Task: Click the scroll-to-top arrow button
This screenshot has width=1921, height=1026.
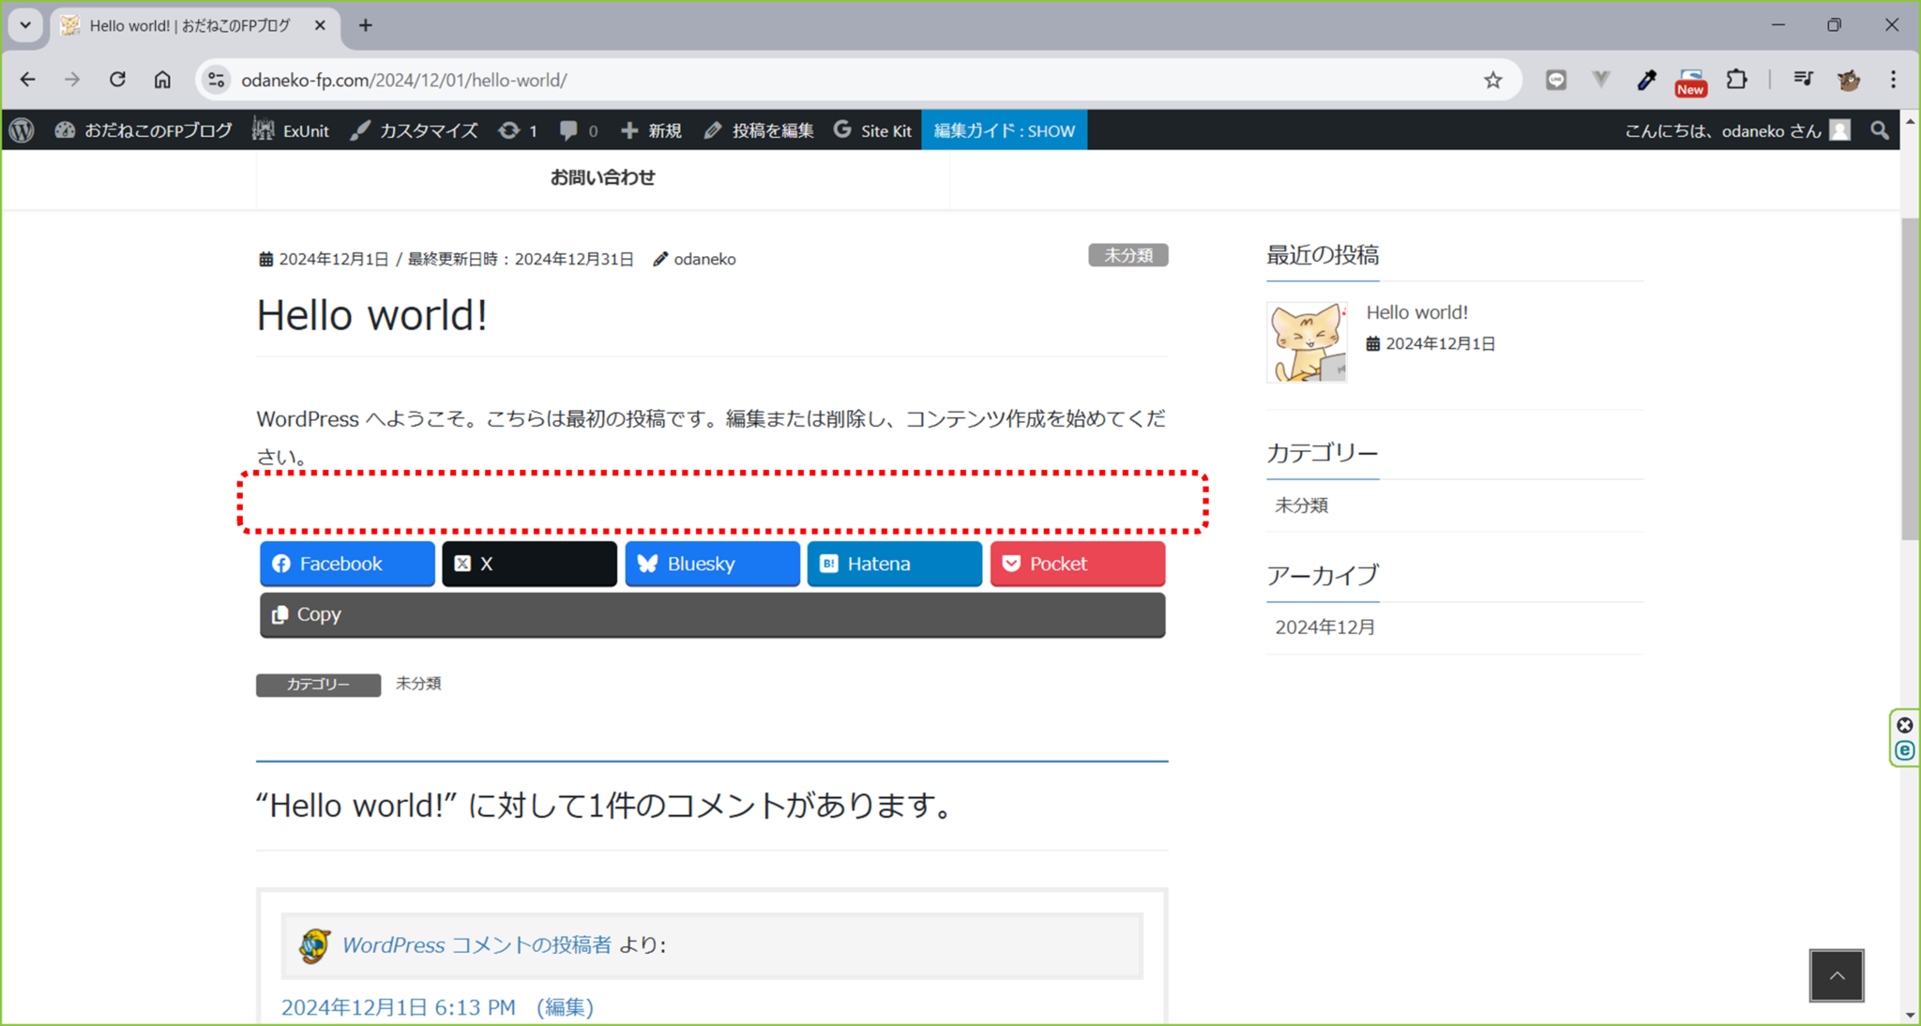Action: point(1837,975)
